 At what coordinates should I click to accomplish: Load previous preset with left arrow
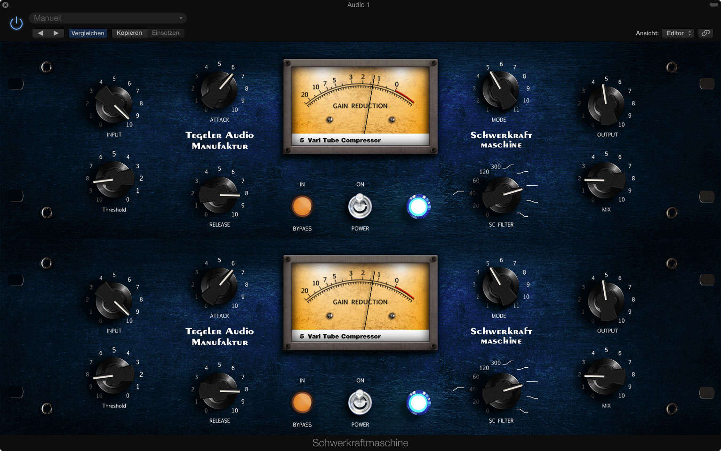coord(41,32)
